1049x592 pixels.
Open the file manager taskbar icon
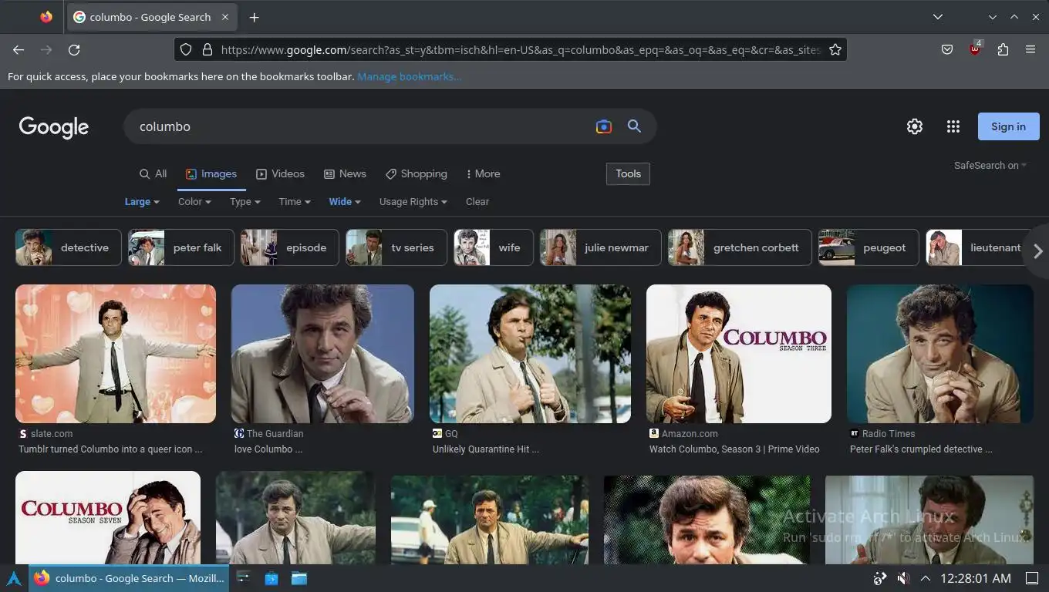click(x=299, y=578)
